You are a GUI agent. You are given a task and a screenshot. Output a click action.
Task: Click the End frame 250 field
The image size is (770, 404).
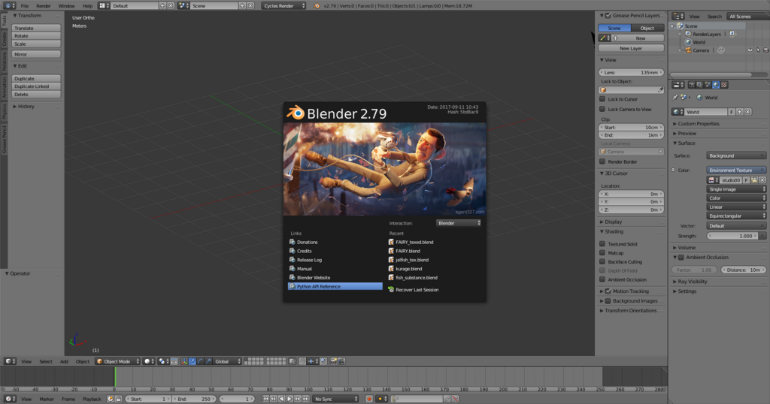(195, 399)
